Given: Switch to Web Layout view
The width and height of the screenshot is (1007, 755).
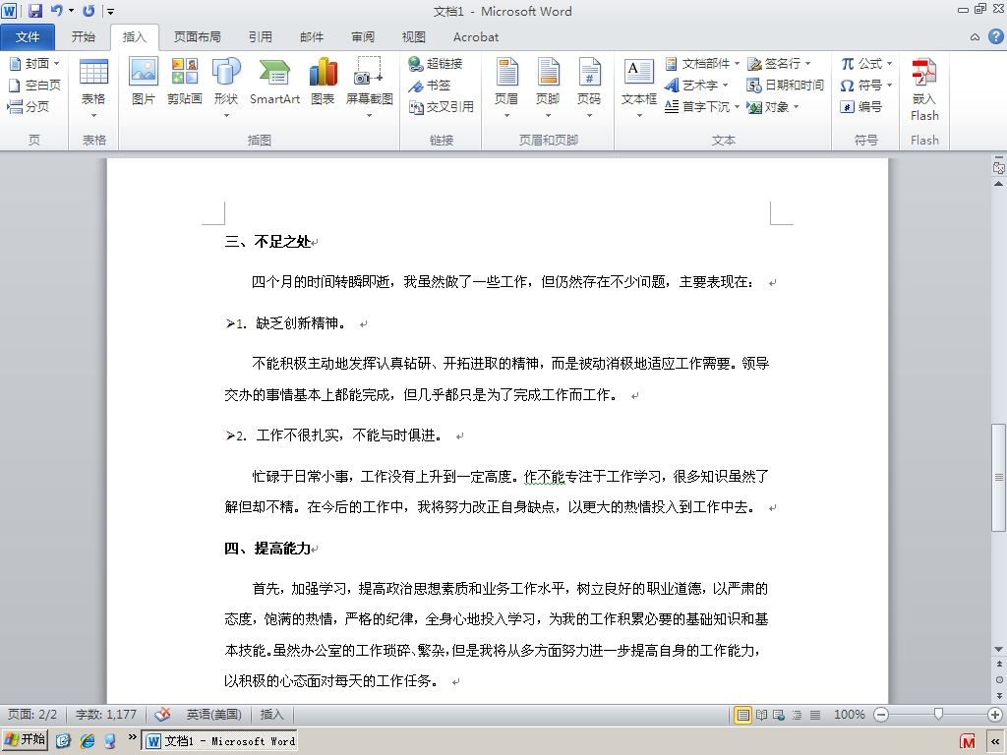Looking at the screenshot, I should pyautogui.click(x=779, y=715).
